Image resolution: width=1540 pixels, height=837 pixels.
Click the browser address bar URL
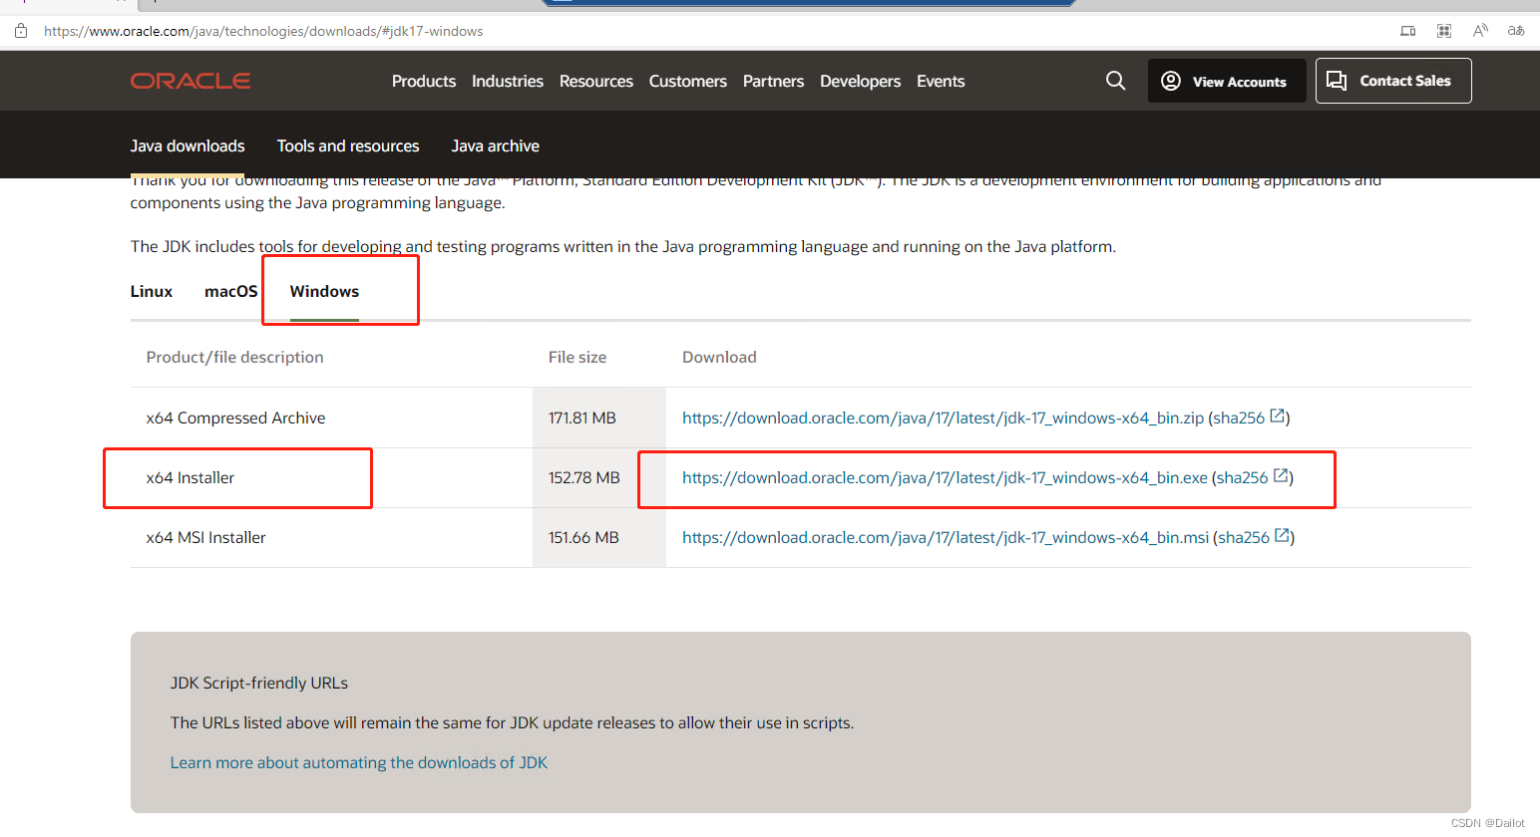pyautogui.click(x=263, y=31)
